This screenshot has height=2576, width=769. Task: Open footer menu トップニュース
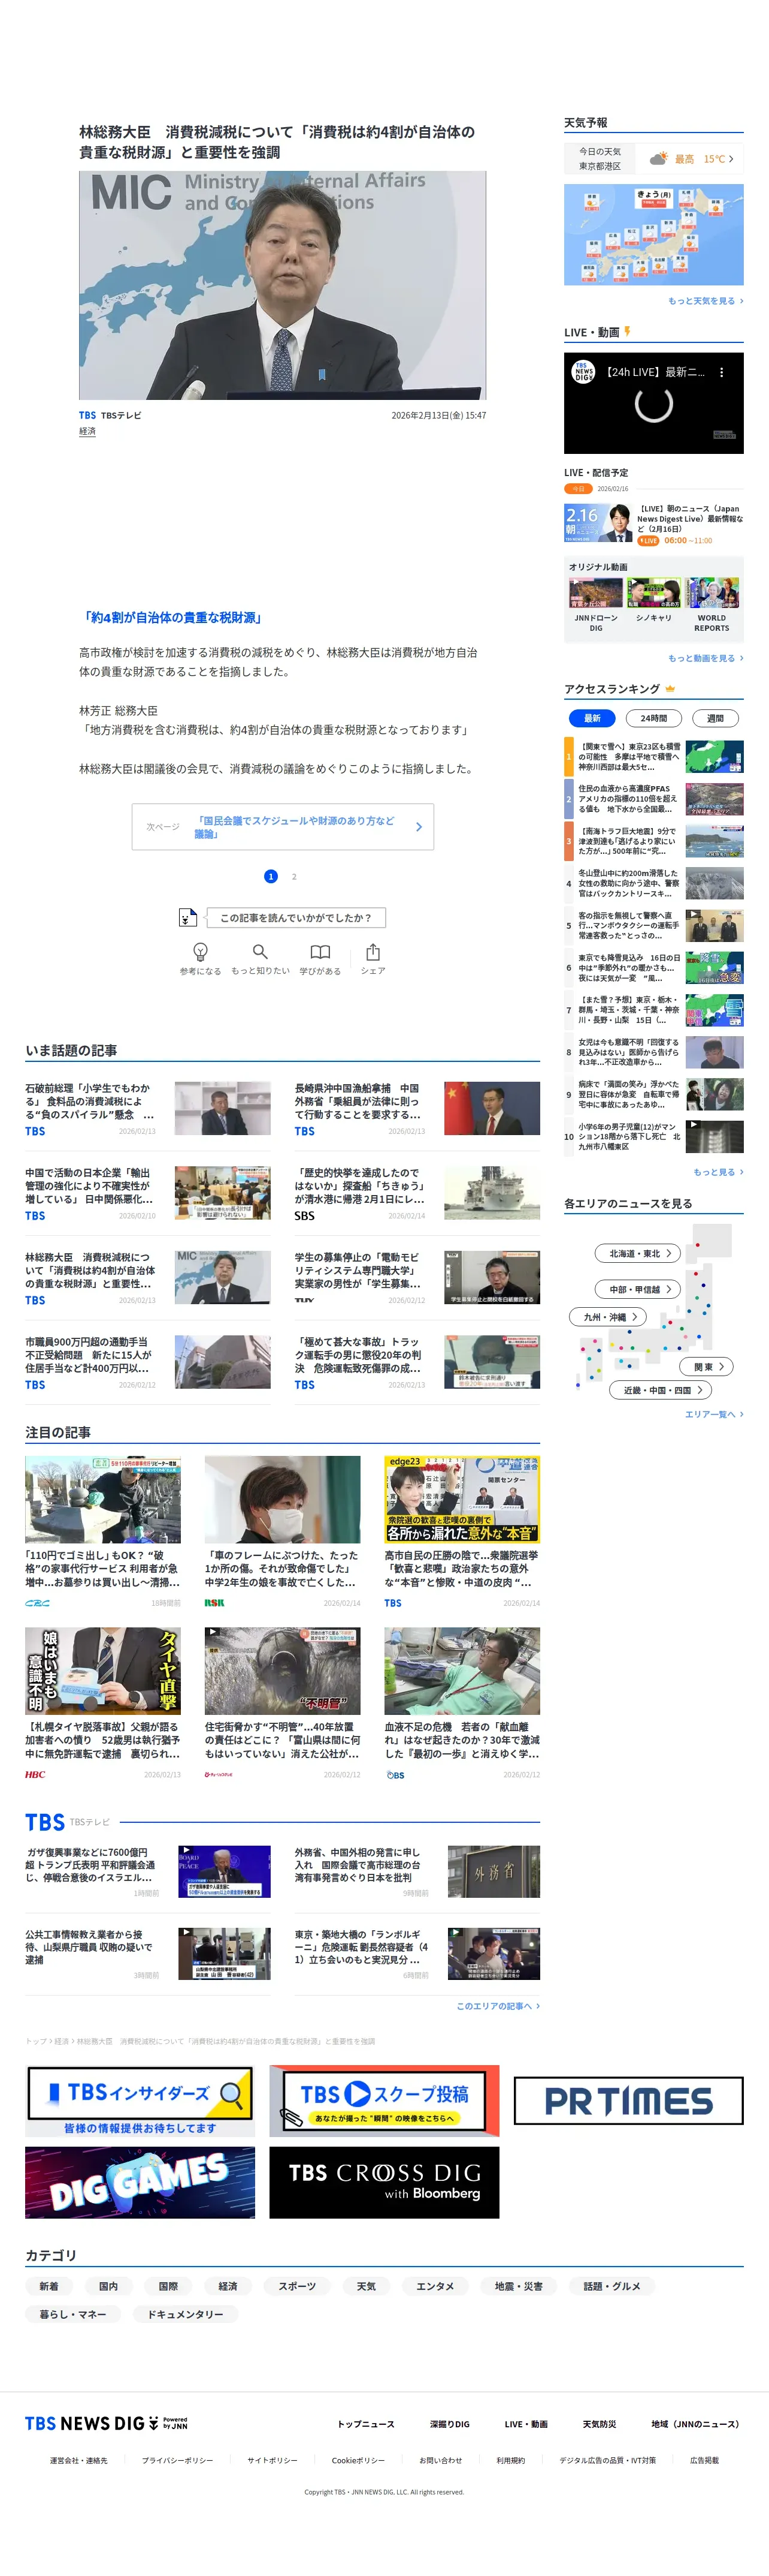pyautogui.click(x=365, y=2424)
